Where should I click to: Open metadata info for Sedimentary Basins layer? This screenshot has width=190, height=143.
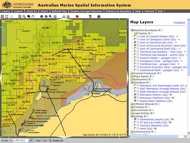(x=138, y=119)
